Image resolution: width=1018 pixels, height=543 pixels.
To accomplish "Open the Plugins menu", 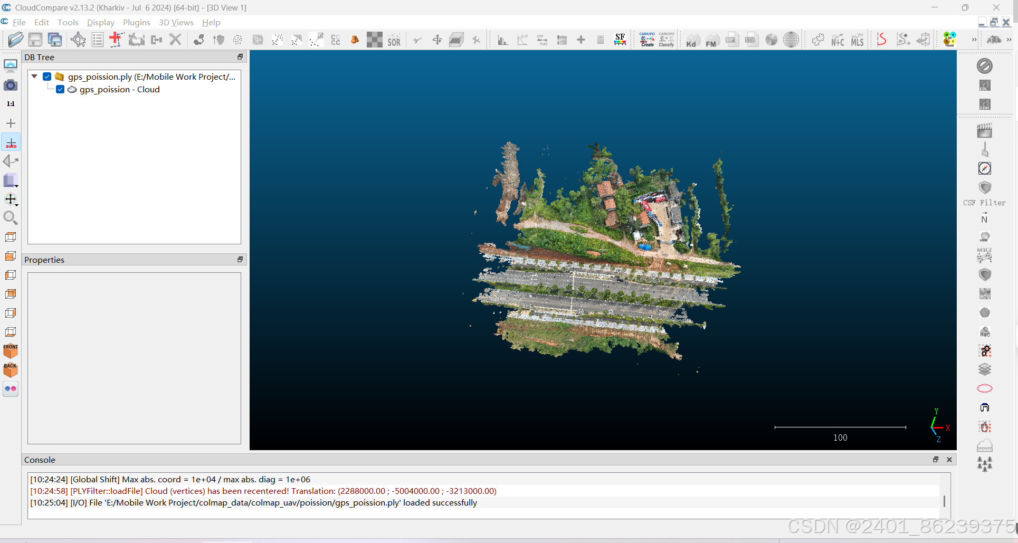I will tap(136, 22).
